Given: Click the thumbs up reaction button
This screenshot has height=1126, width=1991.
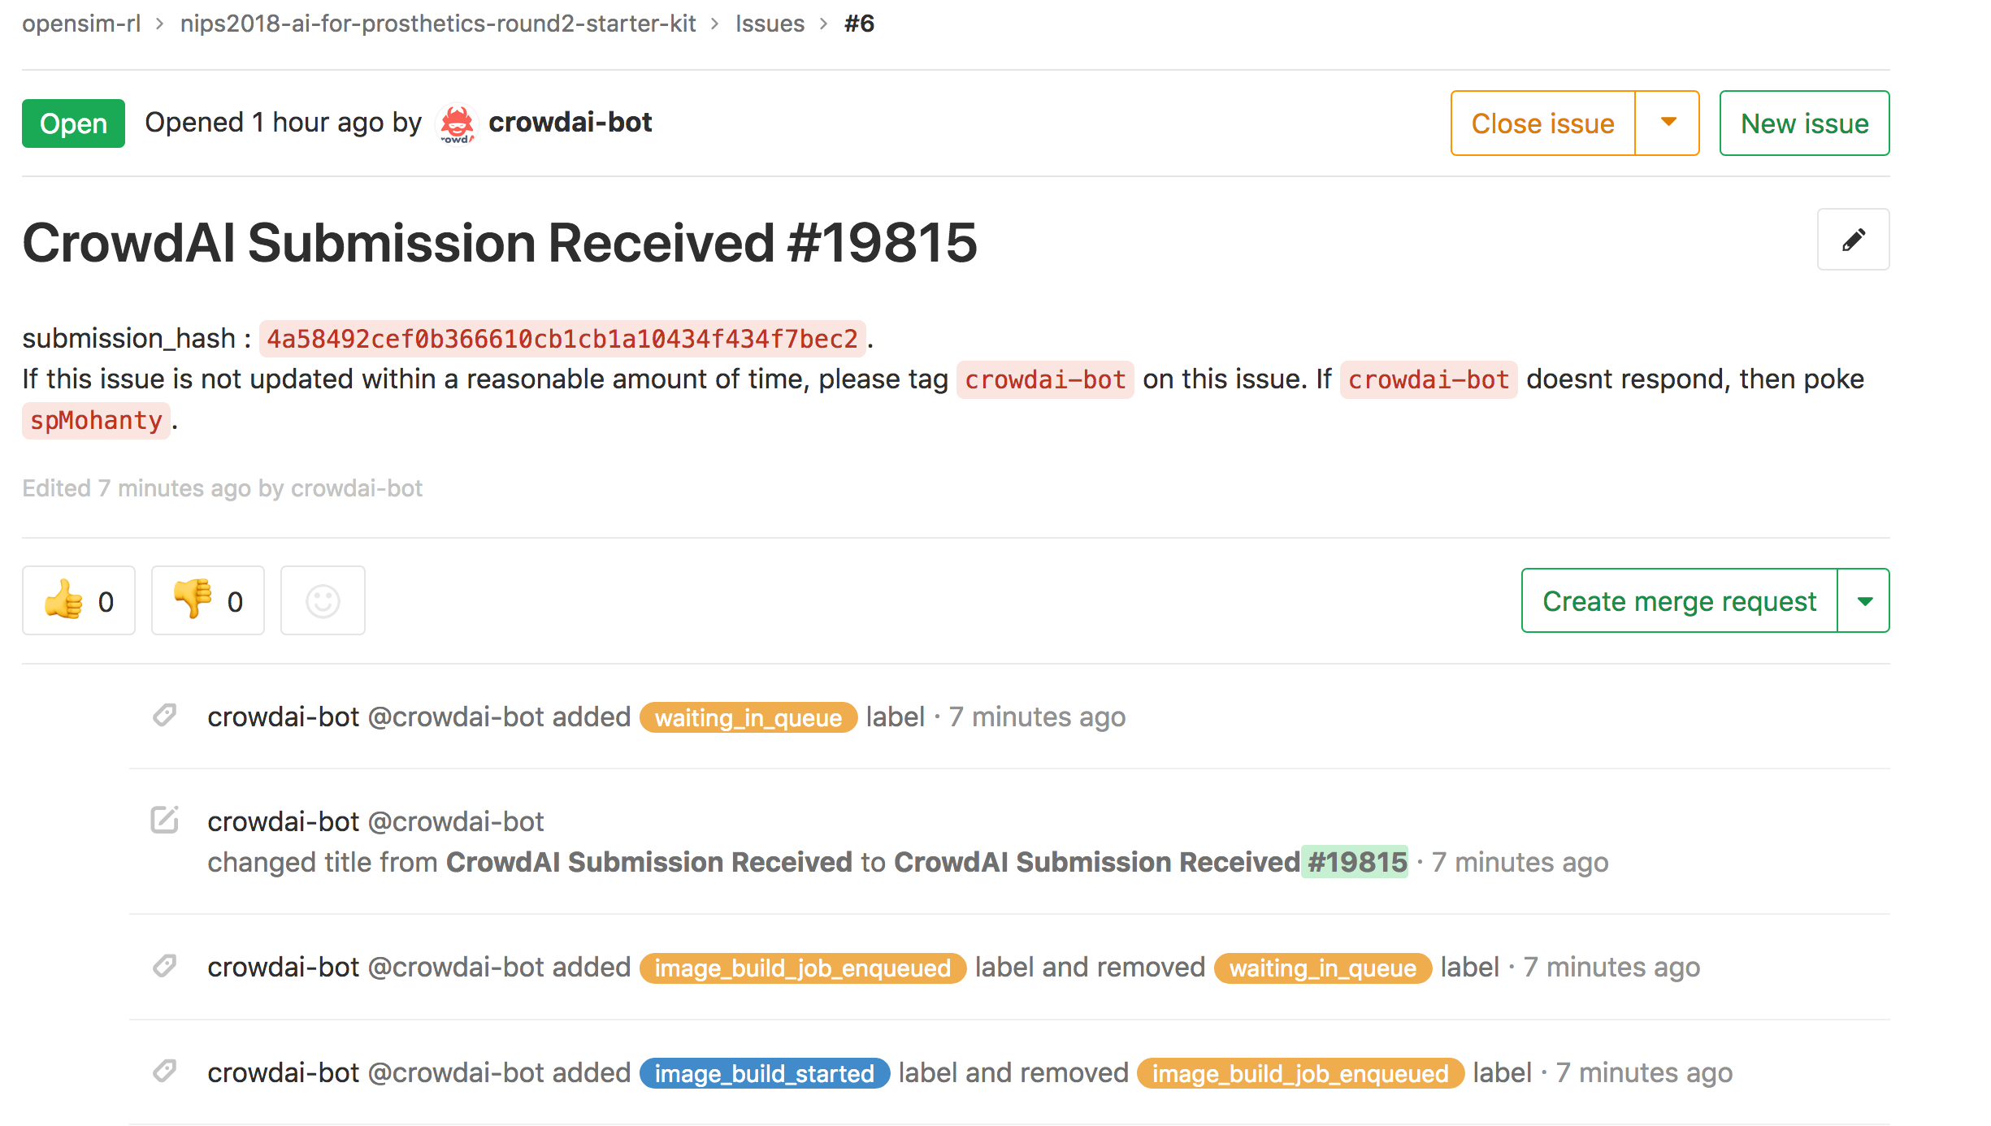Looking at the screenshot, I should pyautogui.click(x=79, y=600).
